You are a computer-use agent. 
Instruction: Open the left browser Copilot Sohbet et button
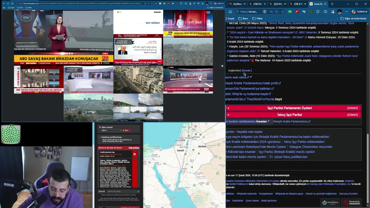219,3
